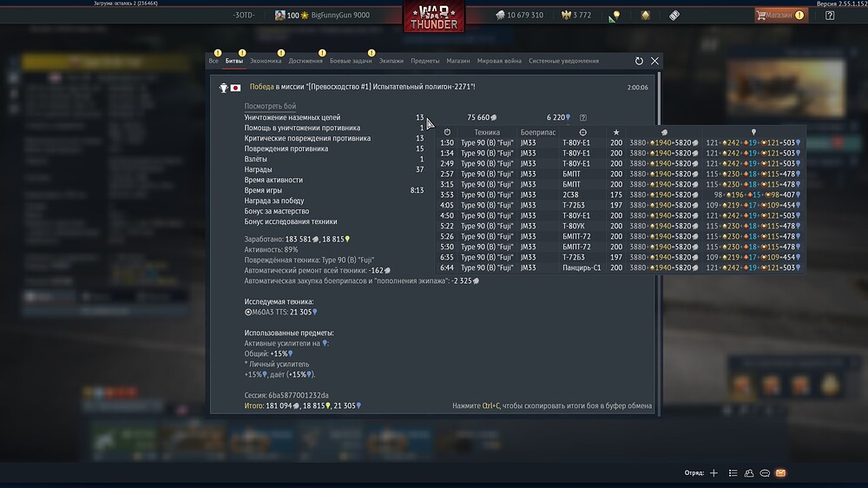Click the star score column header icon

[616, 132]
